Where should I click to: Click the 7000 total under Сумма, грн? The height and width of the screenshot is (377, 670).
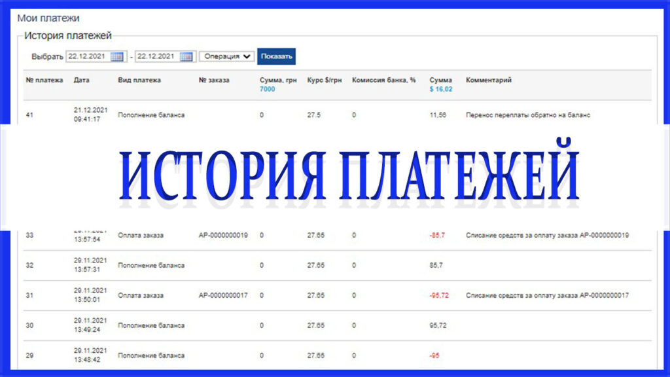coord(267,90)
